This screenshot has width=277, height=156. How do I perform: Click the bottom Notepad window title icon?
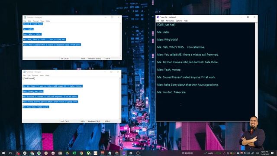coord(24,72)
